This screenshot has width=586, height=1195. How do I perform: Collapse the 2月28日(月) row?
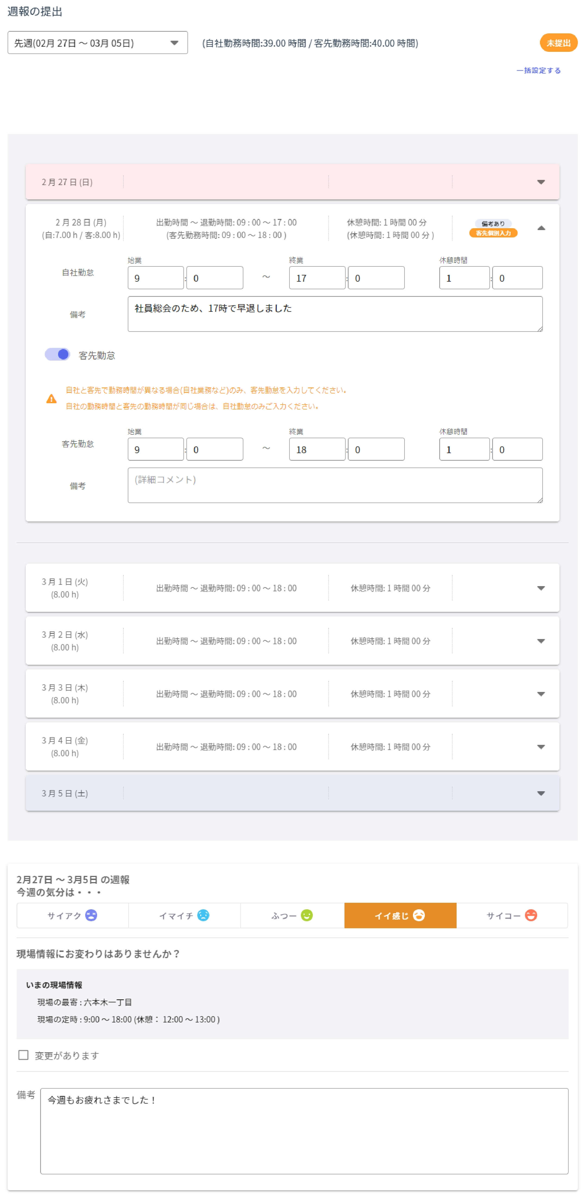click(541, 228)
